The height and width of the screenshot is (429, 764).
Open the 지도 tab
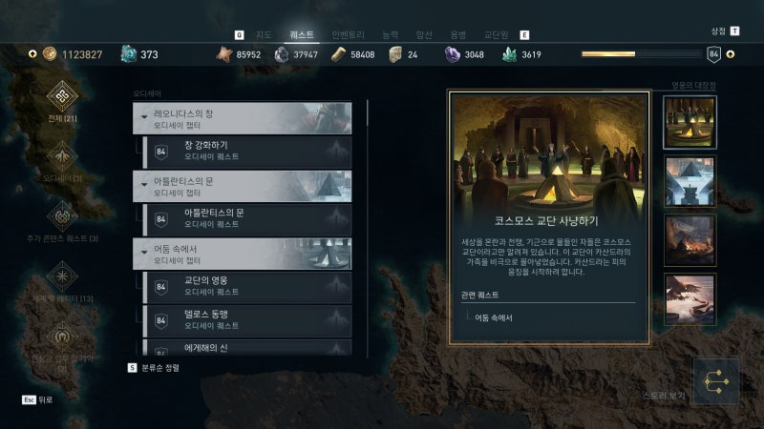click(264, 34)
